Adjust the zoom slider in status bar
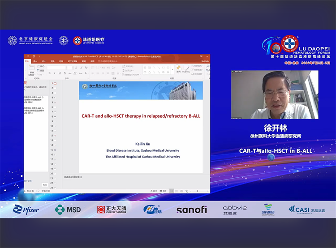Screen dimensions: 336x248 [198, 191]
